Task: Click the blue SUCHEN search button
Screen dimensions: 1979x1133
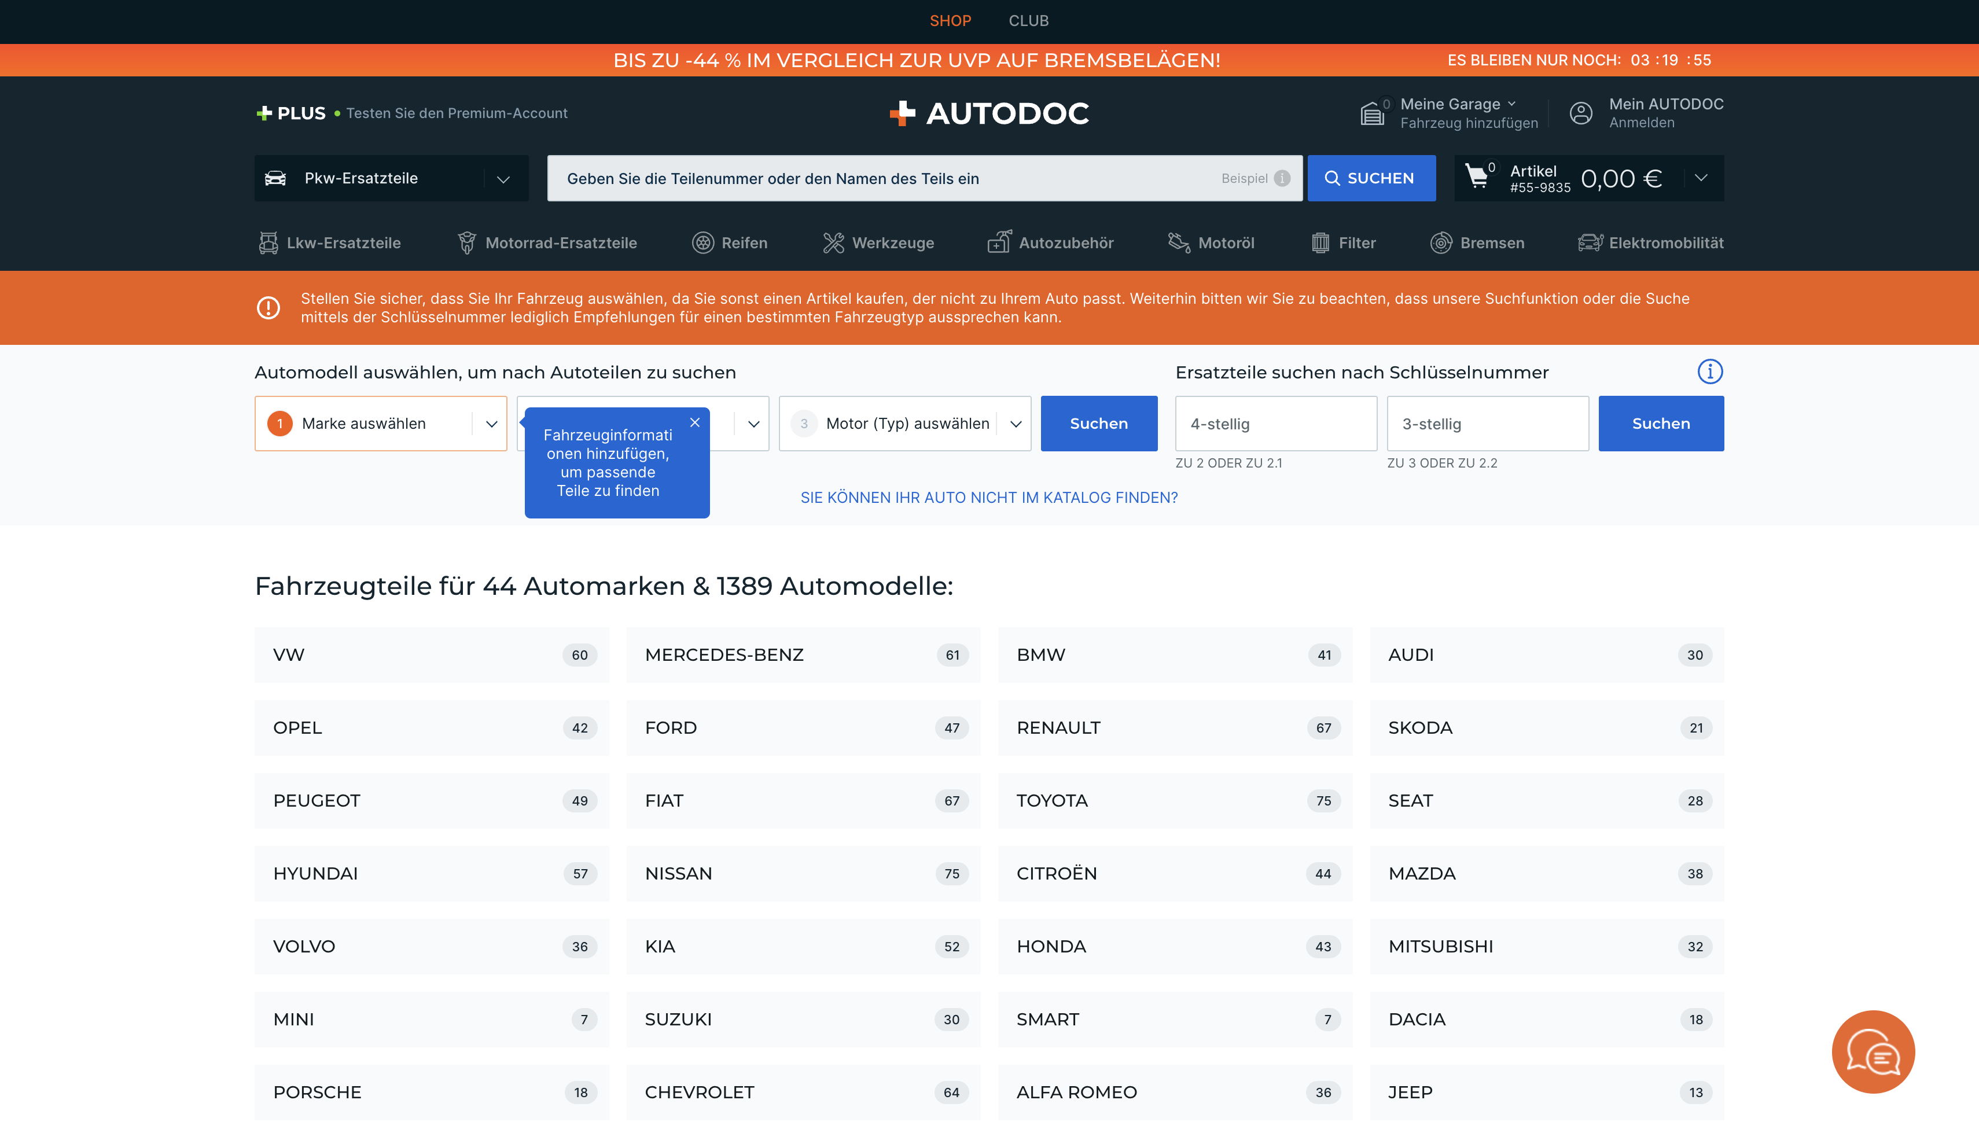Action: tap(1371, 178)
